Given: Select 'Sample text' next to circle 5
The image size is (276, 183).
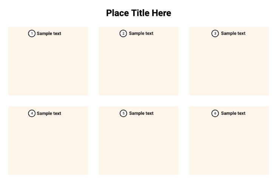Looking at the screenshot, I should point(141,113).
